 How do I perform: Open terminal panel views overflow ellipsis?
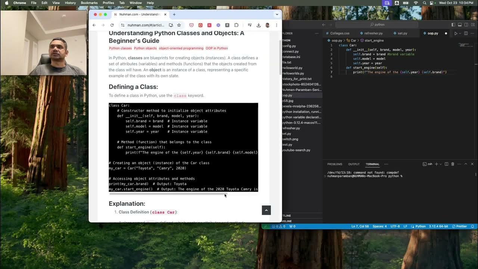tap(386, 164)
